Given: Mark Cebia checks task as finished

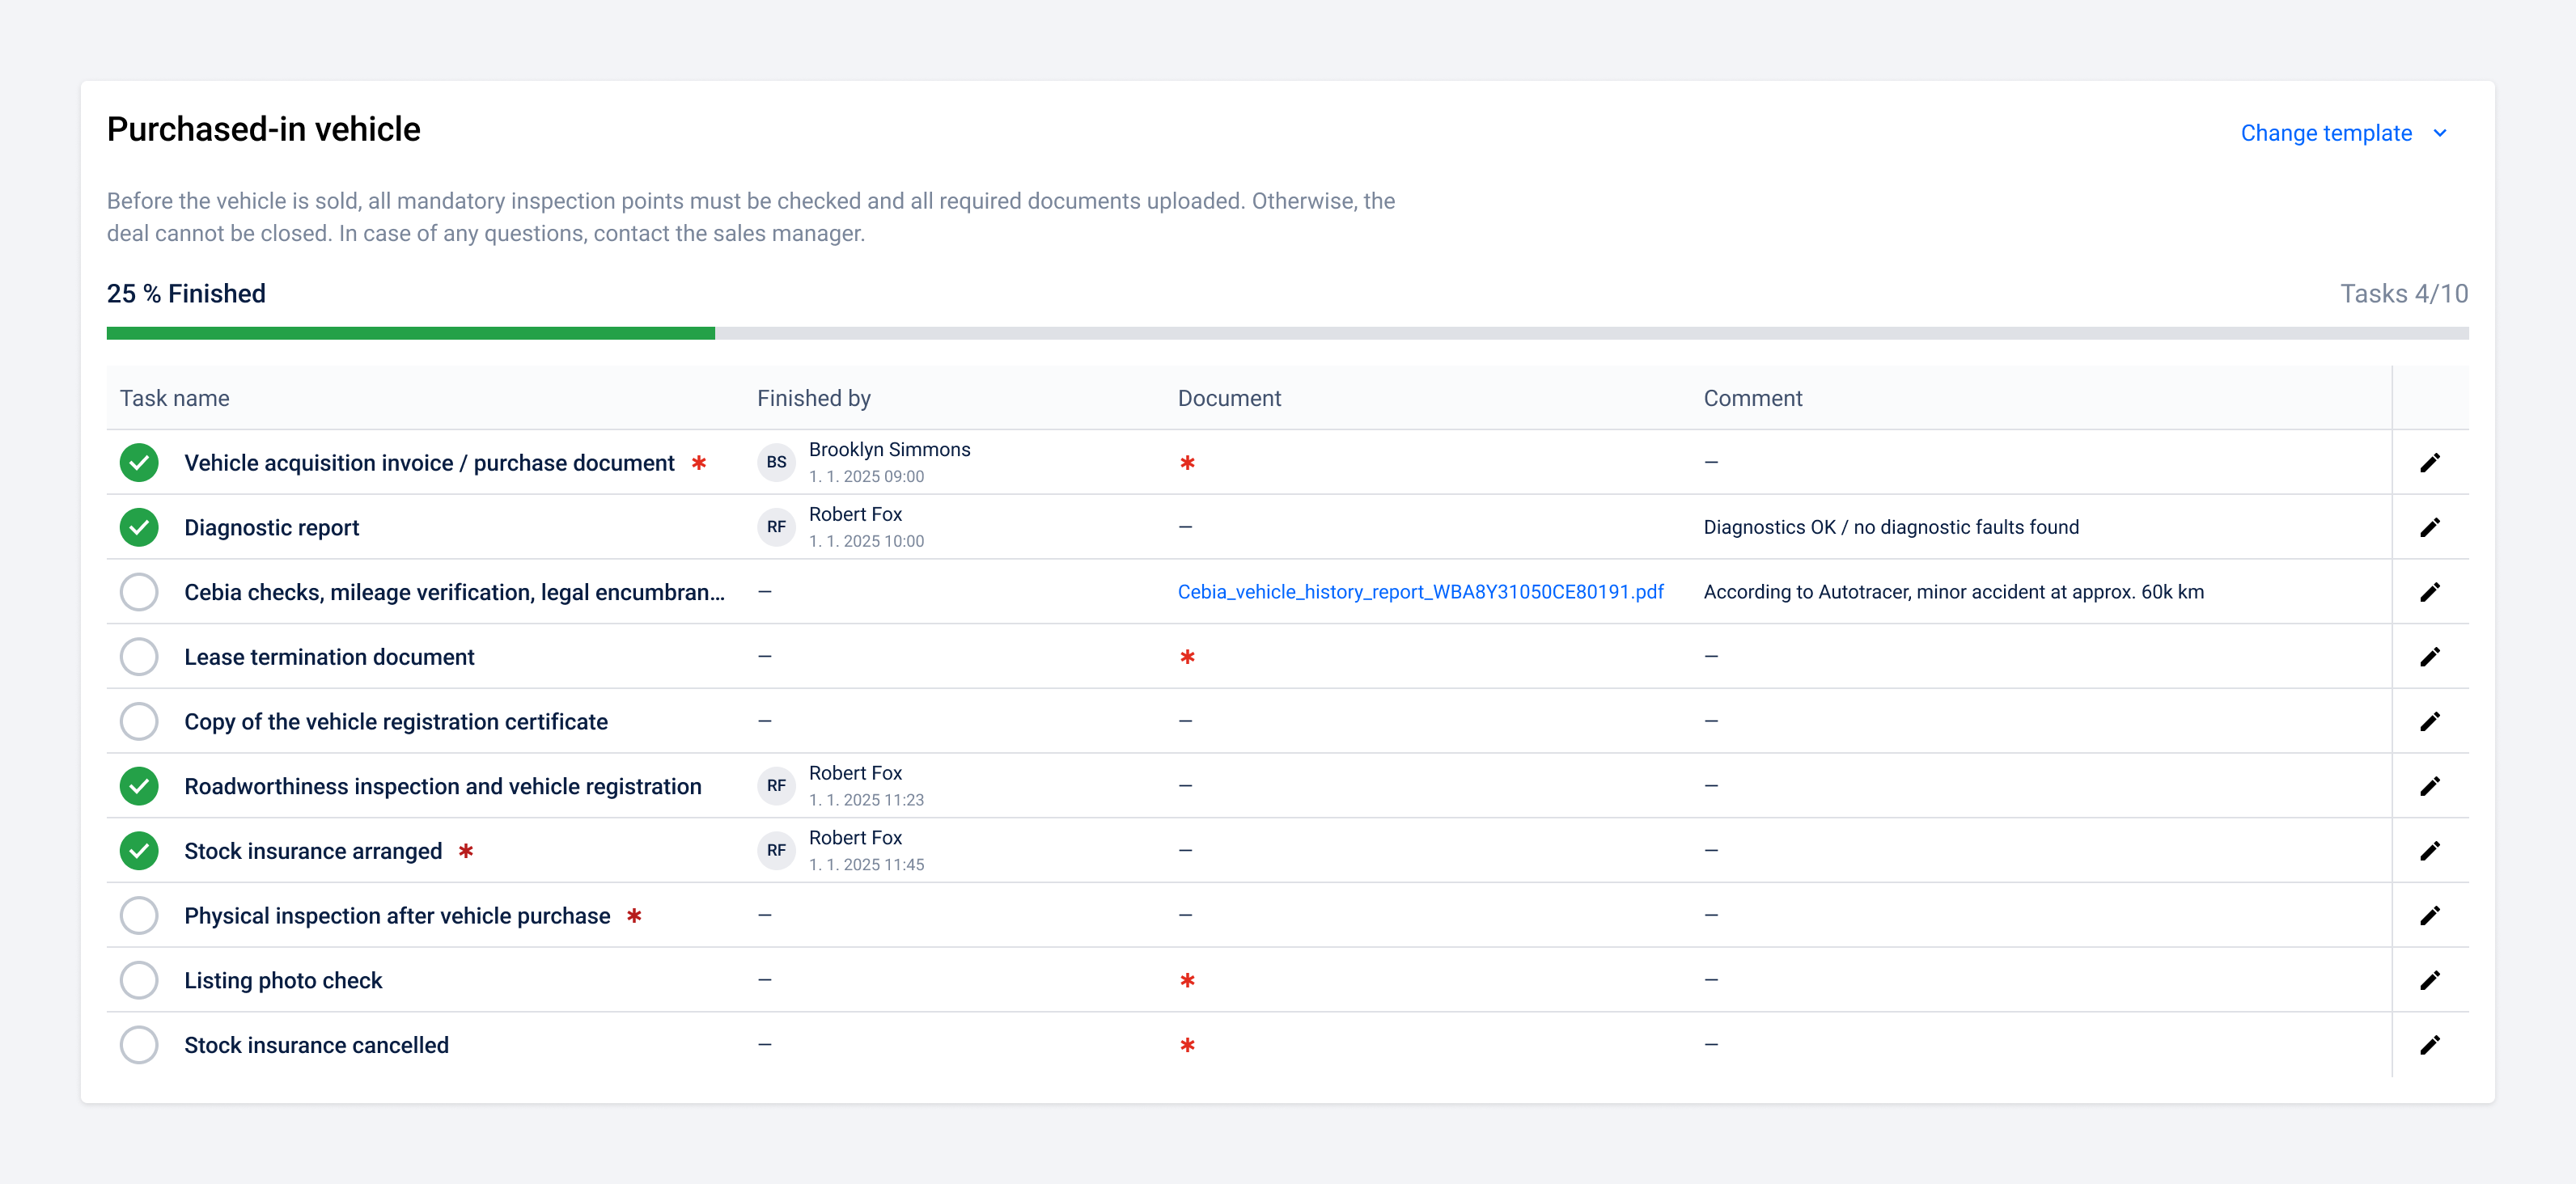Looking at the screenshot, I should (139, 592).
